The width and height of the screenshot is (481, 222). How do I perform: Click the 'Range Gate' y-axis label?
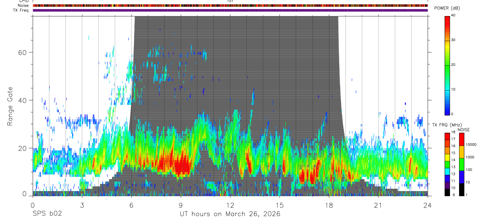[10, 106]
